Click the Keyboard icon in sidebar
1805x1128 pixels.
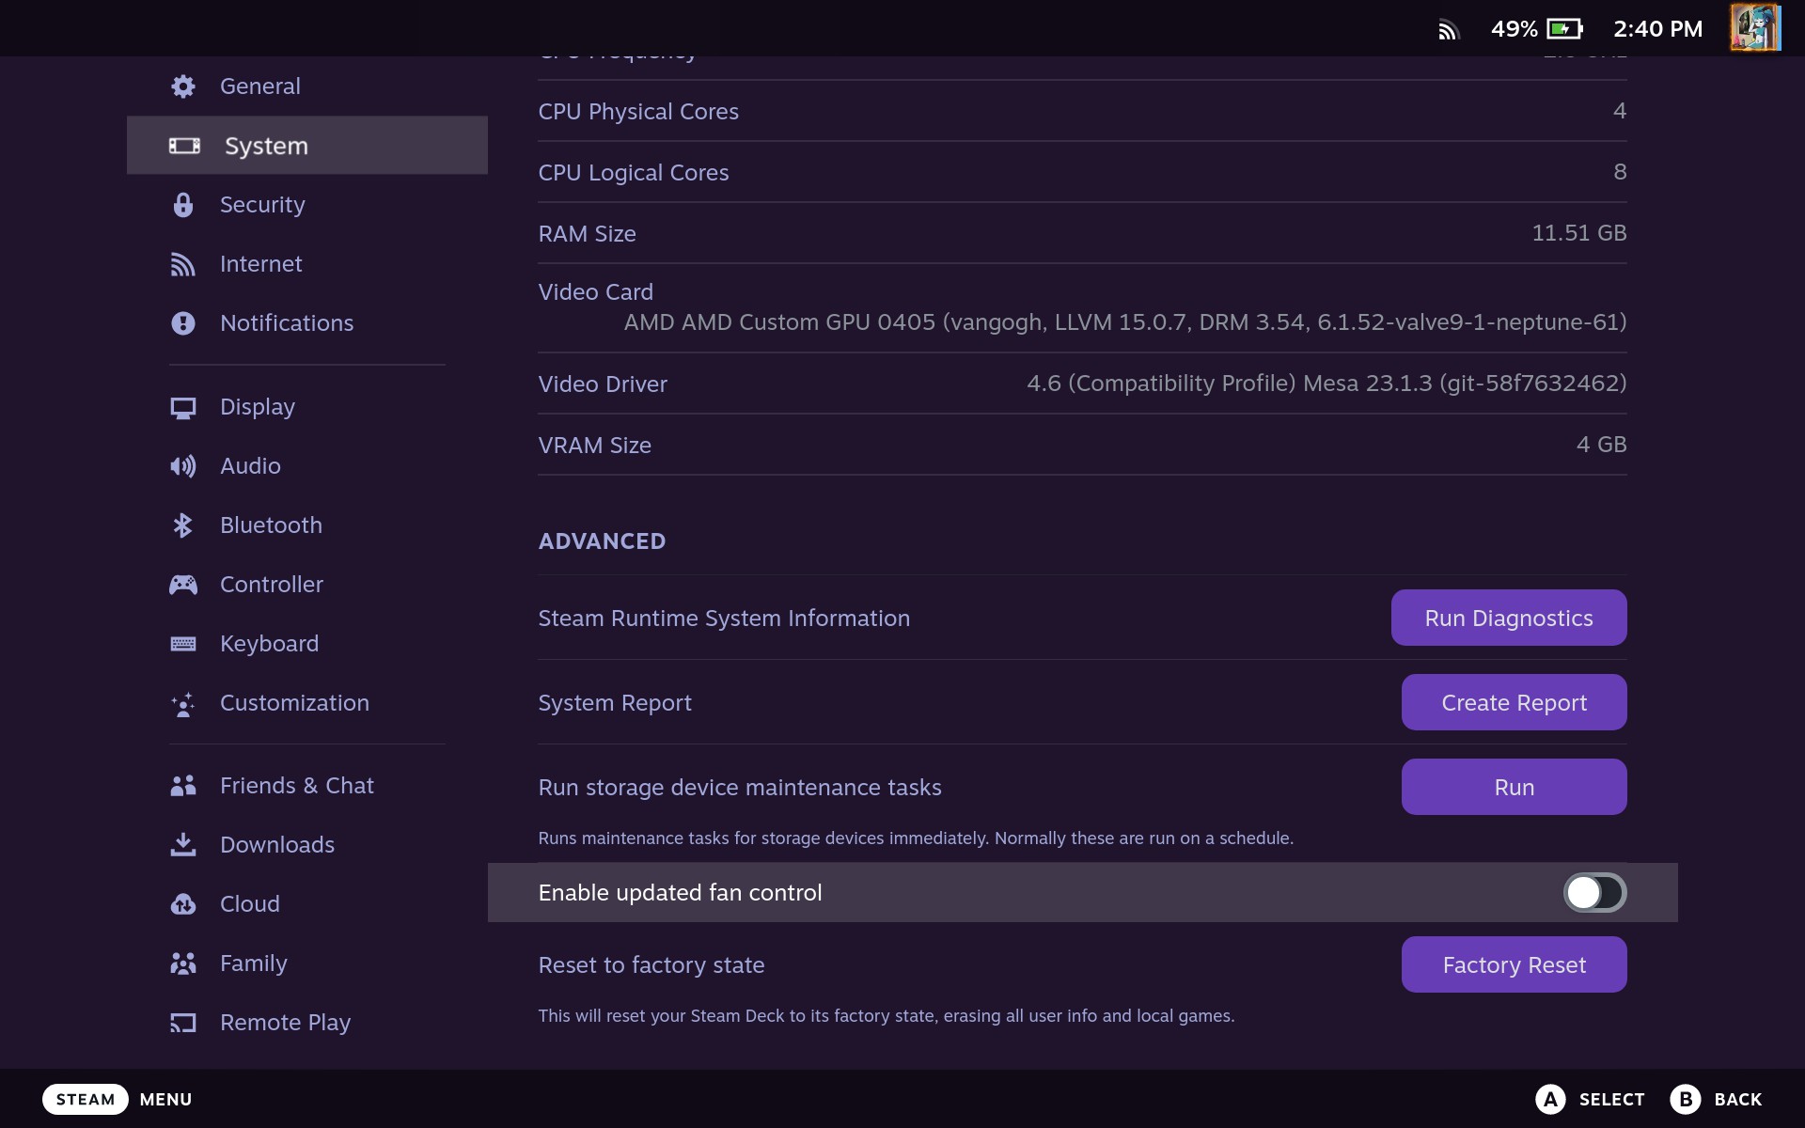click(183, 644)
